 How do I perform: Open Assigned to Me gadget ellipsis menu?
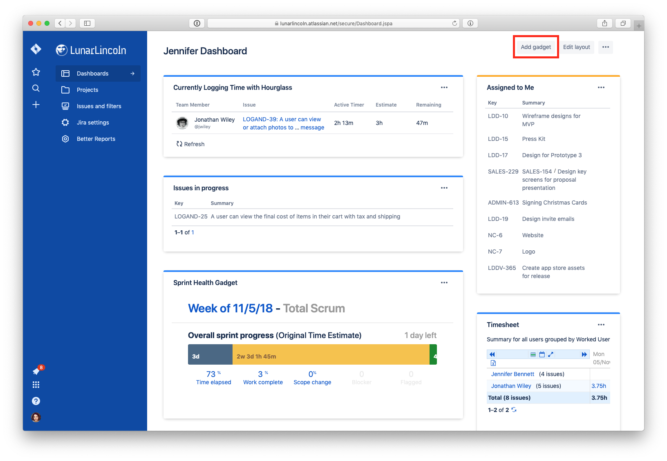click(601, 87)
